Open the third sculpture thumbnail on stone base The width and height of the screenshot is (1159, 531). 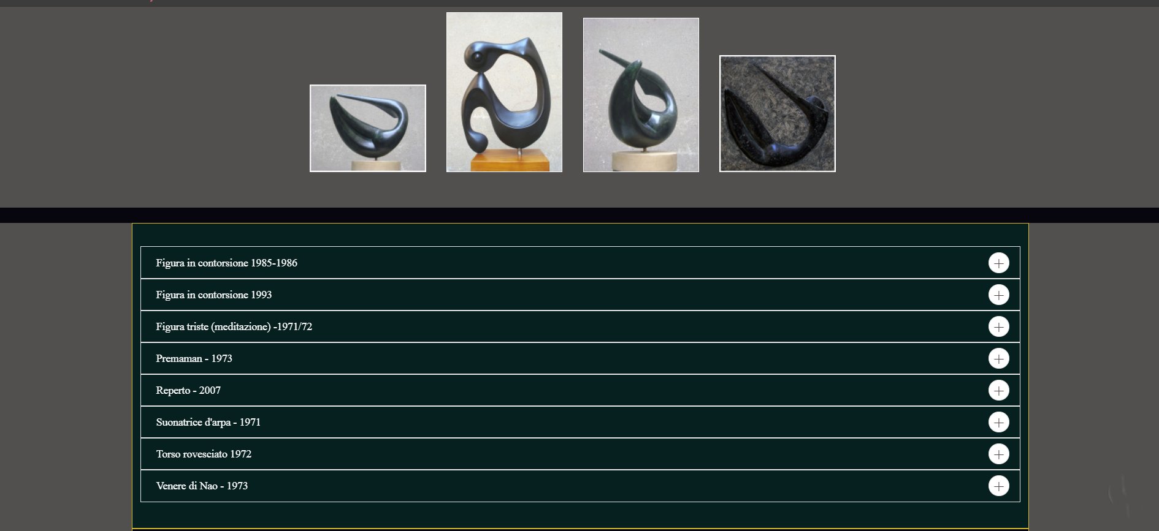pyautogui.click(x=641, y=95)
